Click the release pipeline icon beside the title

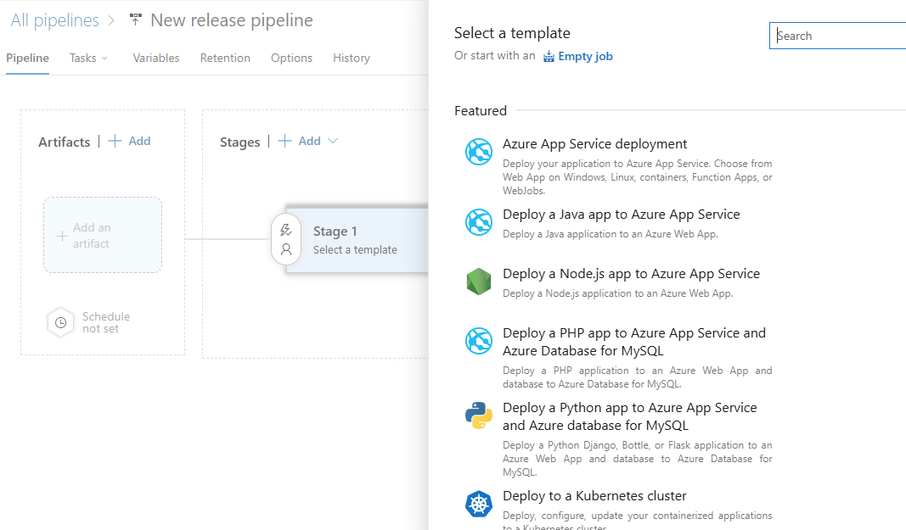point(135,20)
